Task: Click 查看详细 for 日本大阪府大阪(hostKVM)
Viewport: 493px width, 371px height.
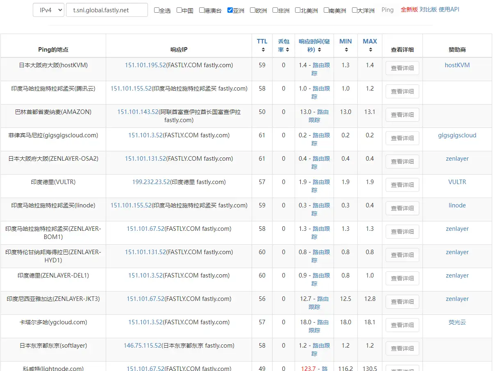Action: (402, 68)
